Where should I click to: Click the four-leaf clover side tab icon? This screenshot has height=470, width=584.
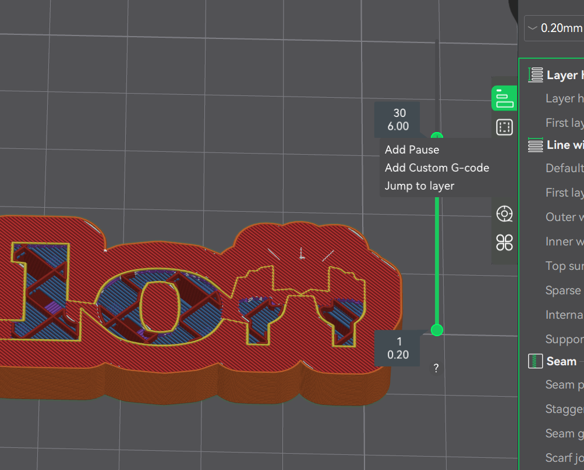coord(504,243)
